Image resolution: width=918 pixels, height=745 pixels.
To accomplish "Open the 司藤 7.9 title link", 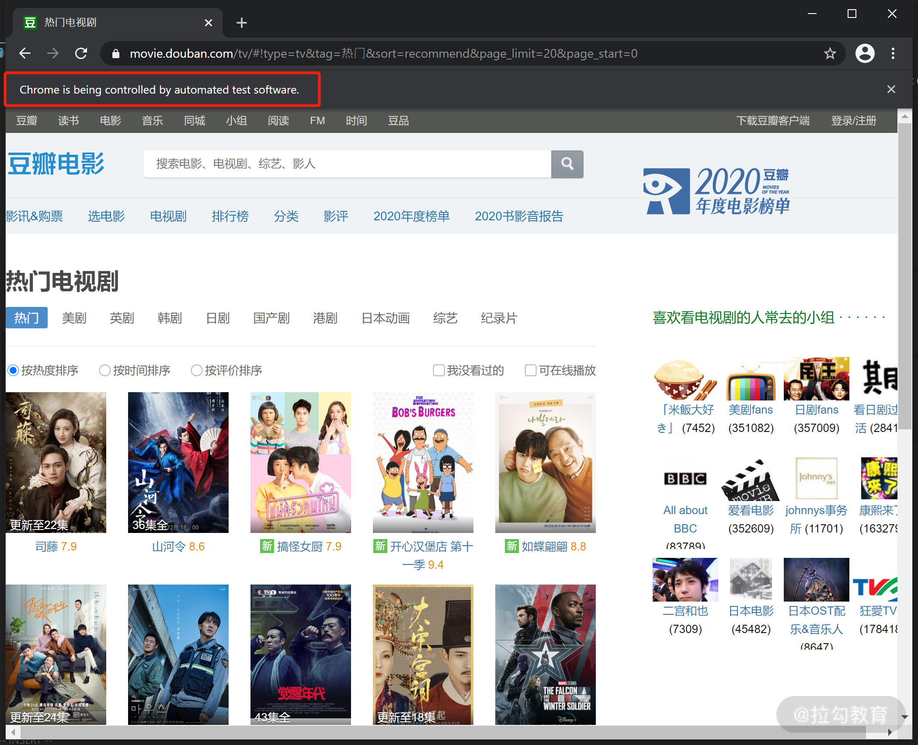I will (x=56, y=547).
